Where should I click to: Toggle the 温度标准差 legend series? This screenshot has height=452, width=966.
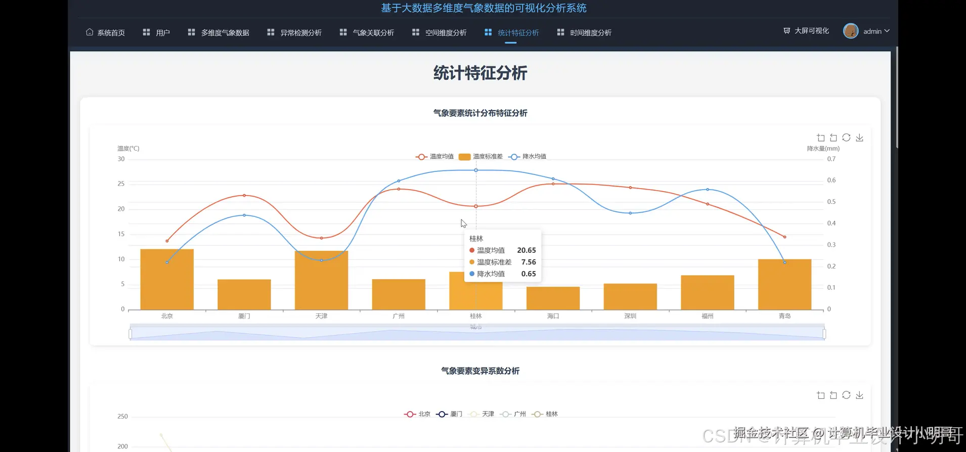480,157
